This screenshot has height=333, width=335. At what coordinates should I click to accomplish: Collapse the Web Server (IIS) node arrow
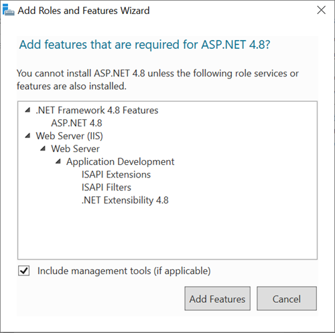pos(27,135)
